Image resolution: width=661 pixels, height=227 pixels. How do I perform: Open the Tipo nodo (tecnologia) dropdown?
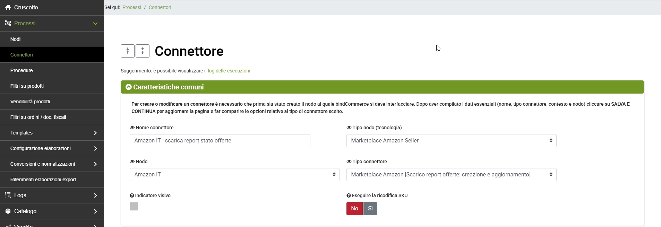tap(451, 141)
